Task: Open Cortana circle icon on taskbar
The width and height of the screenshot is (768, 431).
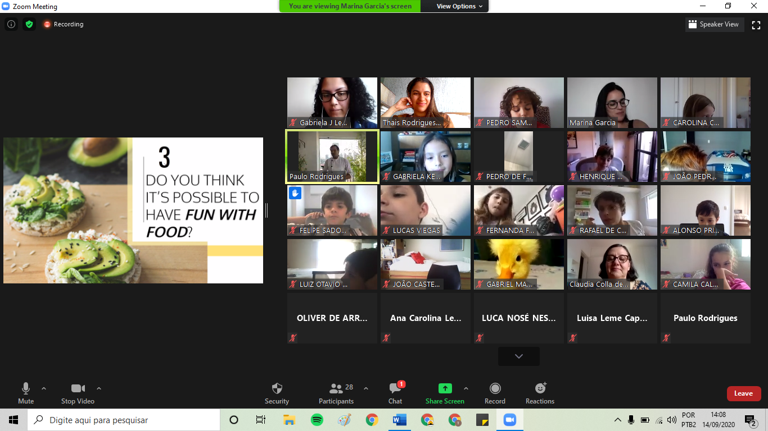Action: click(234, 420)
